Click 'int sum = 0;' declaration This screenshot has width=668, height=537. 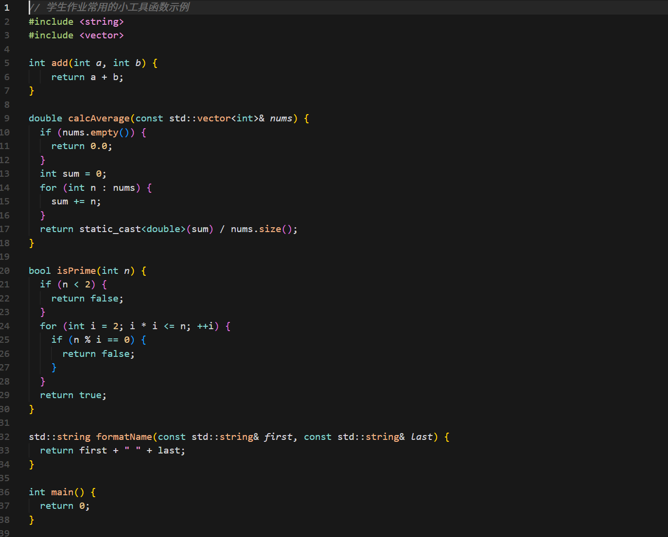tap(73, 174)
